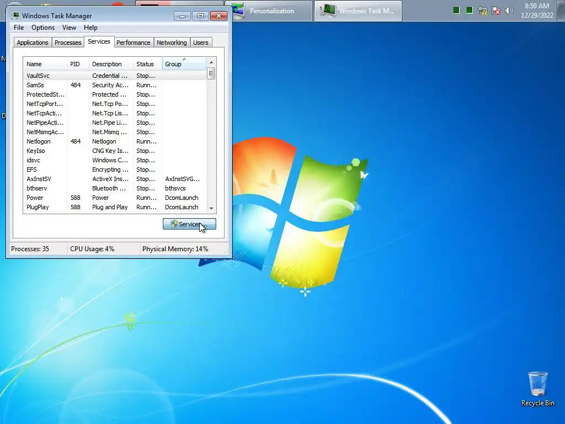Select the NetPipeActi... service row
The height and width of the screenshot is (424, 565).
[x=115, y=123]
